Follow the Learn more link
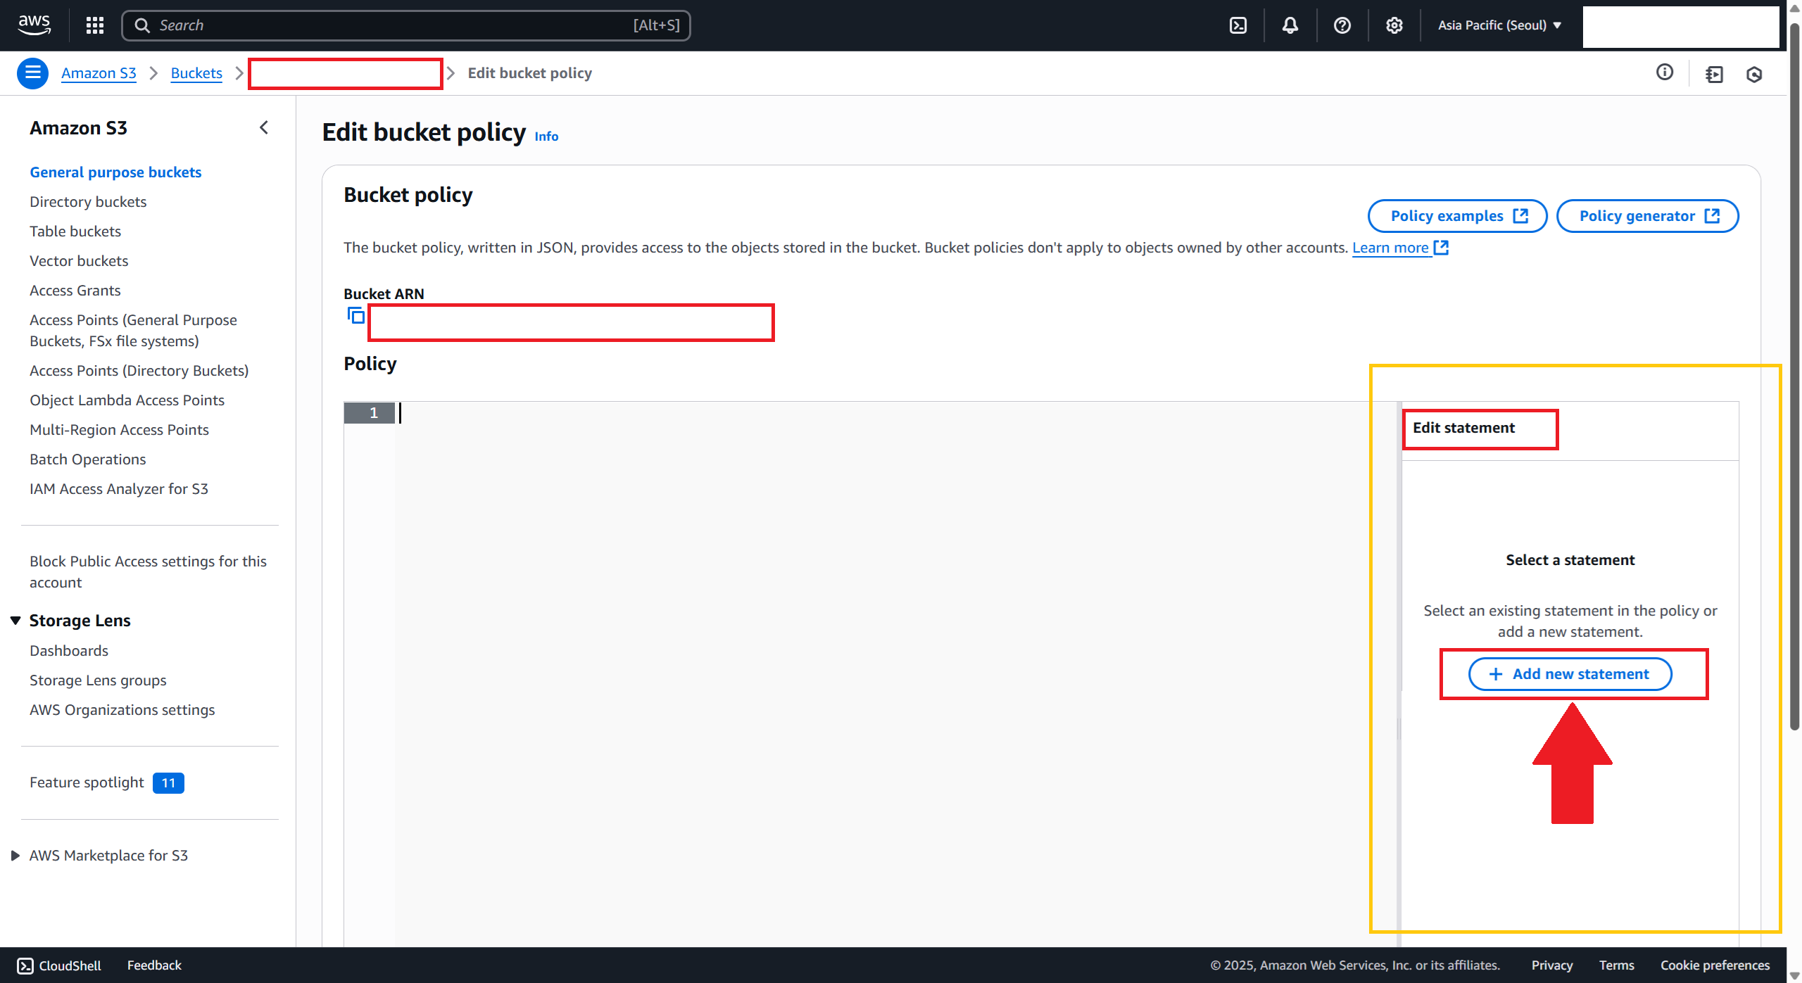This screenshot has width=1802, height=983. pyautogui.click(x=1391, y=248)
